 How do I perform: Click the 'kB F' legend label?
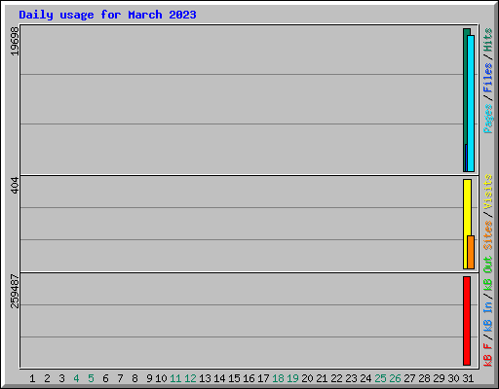(x=488, y=355)
